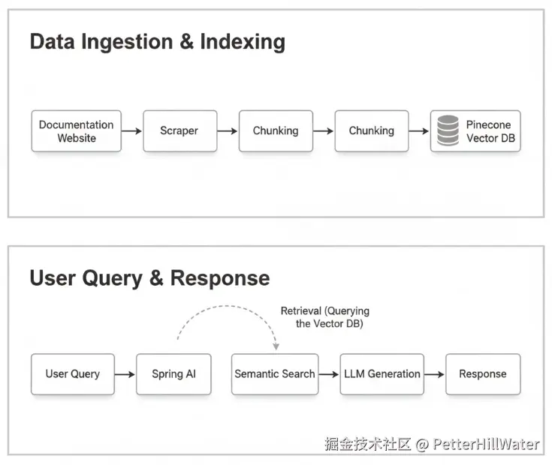Select the Spring AI node
This screenshot has width=552, height=465.
click(173, 374)
